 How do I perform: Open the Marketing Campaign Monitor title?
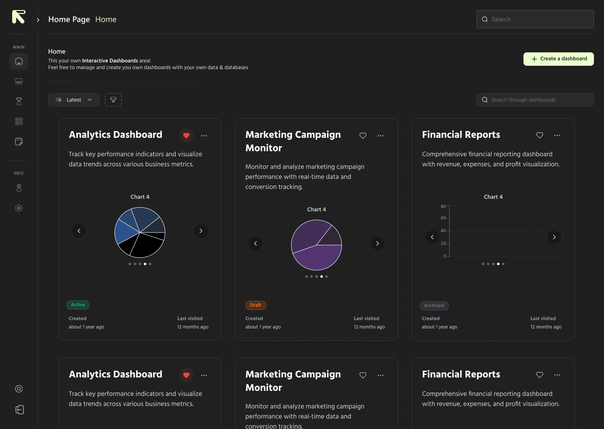click(293, 141)
